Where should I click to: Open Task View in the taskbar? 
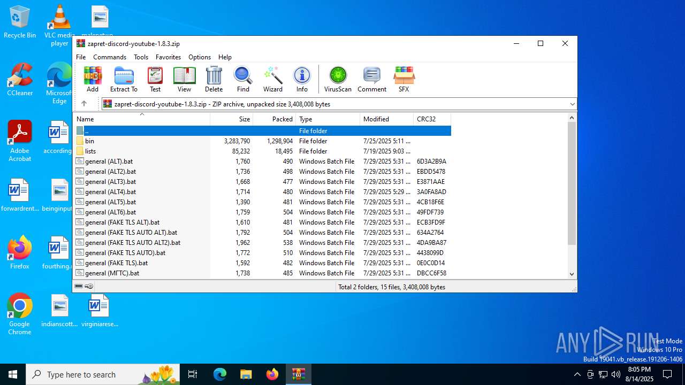(x=193, y=374)
